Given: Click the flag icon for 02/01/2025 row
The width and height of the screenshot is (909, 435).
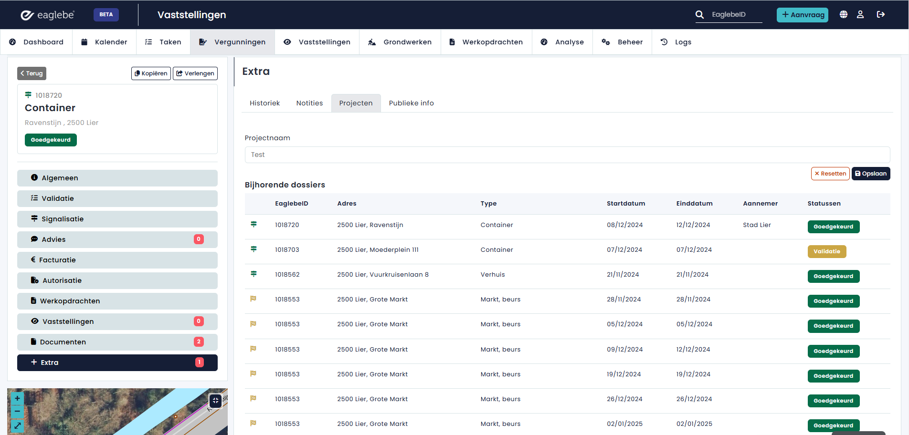Looking at the screenshot, I should point(254,423).
